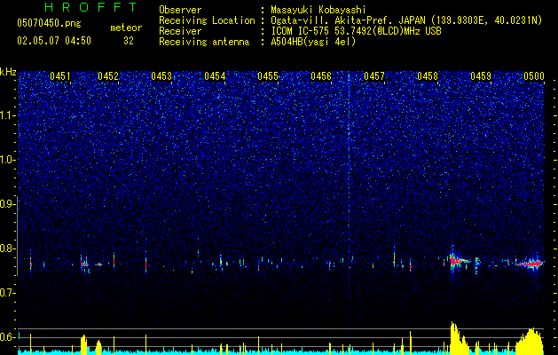
Task: Select receiver text ICOM IC-575 53.7492 MHz
Action: (356, 31)
